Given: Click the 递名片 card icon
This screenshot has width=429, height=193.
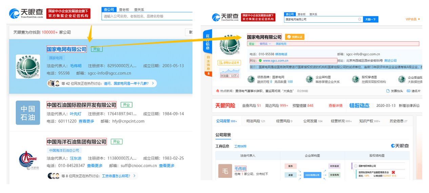Looking at the screenshot, I should coord(408,91).
